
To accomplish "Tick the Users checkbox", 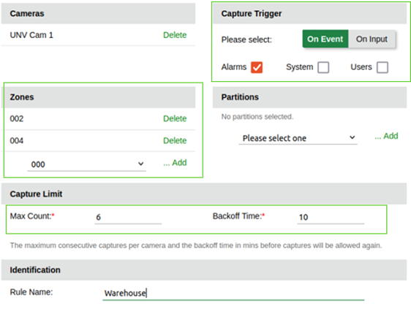I will pos(382,67).
